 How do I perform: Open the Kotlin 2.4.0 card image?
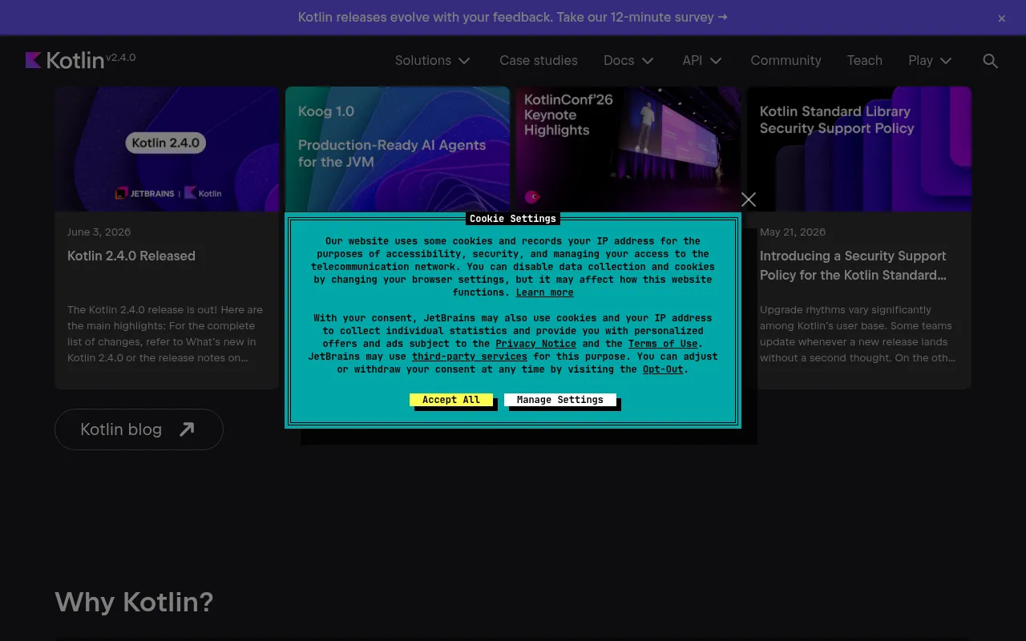point(167,149)
